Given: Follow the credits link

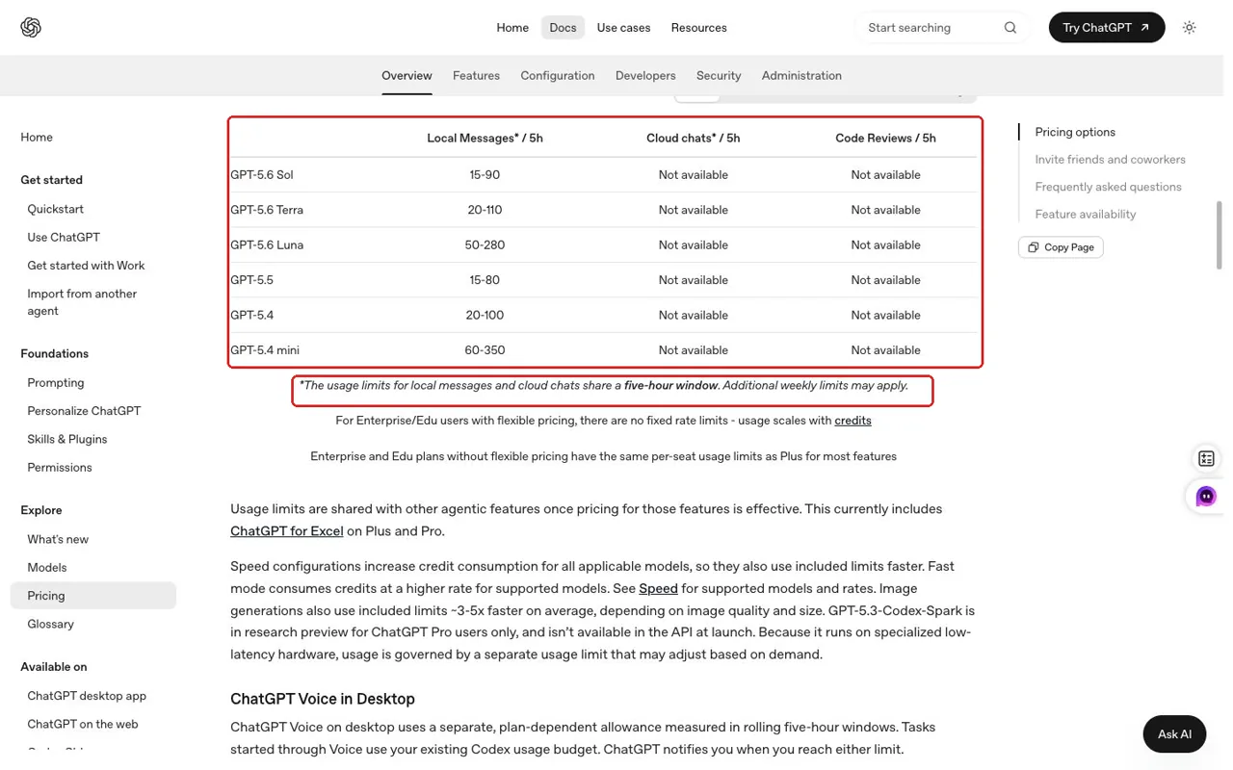Looking at the screenshot, I should 853,421.
